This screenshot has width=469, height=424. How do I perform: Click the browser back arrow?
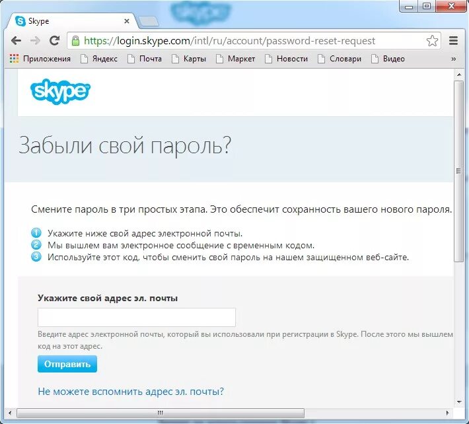(16, 41)
